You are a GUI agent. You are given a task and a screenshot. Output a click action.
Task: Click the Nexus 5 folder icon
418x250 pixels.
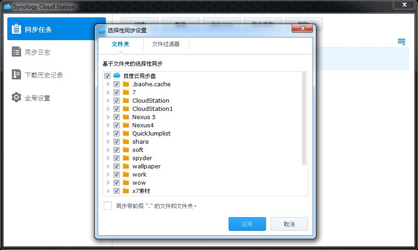click(126, 117)
